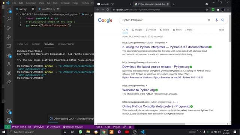Expand the More search filters
Viewport: 240px width, 135px height.
point(189,30)
